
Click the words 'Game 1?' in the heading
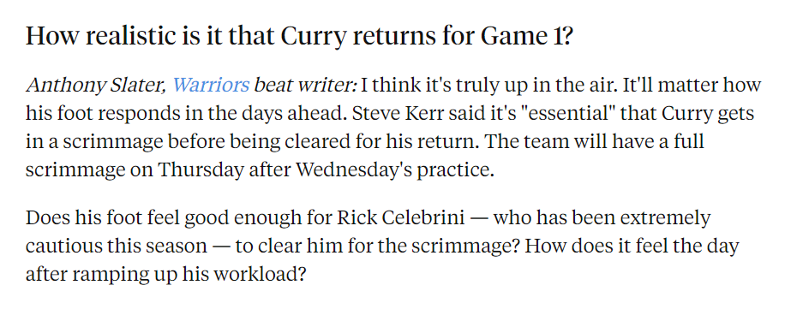pyautogui.click(x=525, y=37)
